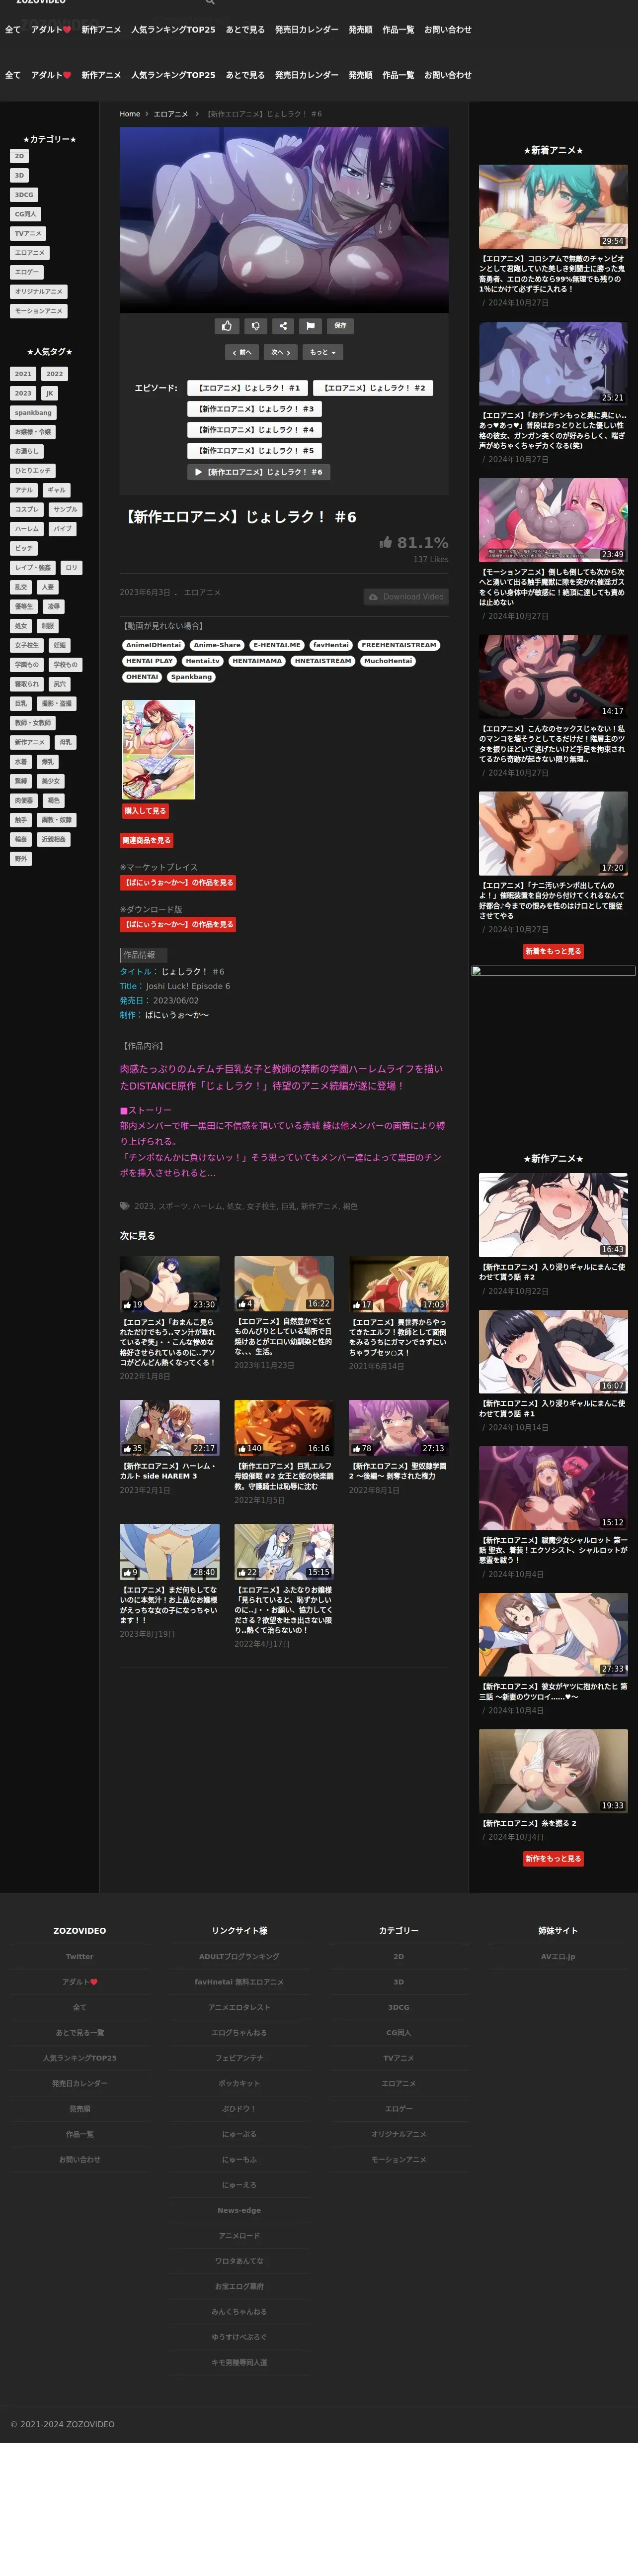638x2576 pixels.
Task: Select the オリジナルアニメ category in sidebar
Action: pos(39,292)
